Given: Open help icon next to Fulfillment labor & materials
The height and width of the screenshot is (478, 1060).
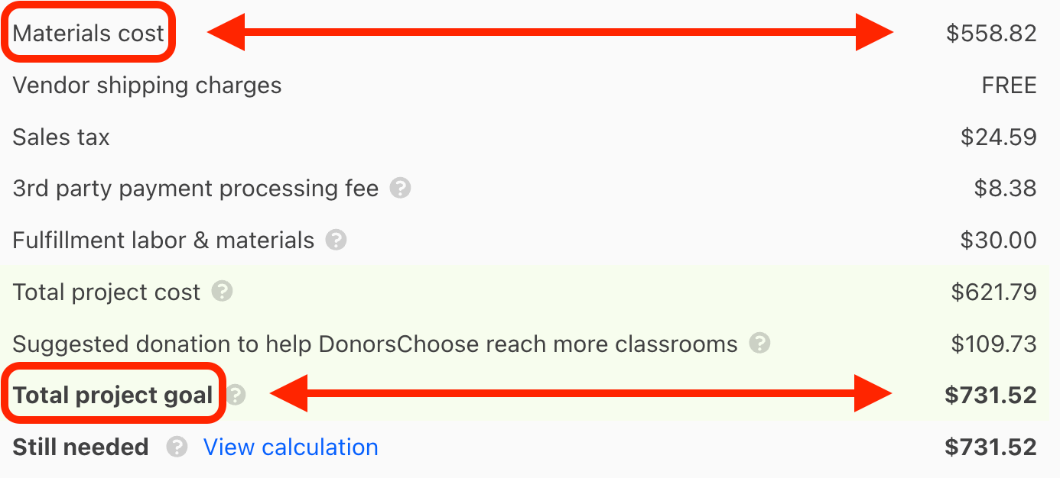Looking at the screenshot, I should 336,241.
